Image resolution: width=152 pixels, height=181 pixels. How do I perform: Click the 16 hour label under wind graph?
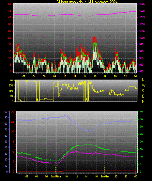click(x=95, y=76)
